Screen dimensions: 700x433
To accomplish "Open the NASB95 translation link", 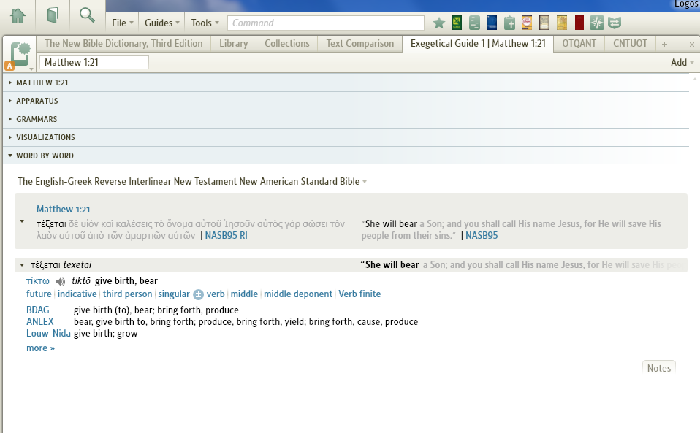I will (x=482, y=235).
